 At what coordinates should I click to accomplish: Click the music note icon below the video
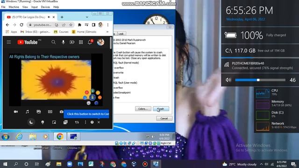click(x=27, y=112)
